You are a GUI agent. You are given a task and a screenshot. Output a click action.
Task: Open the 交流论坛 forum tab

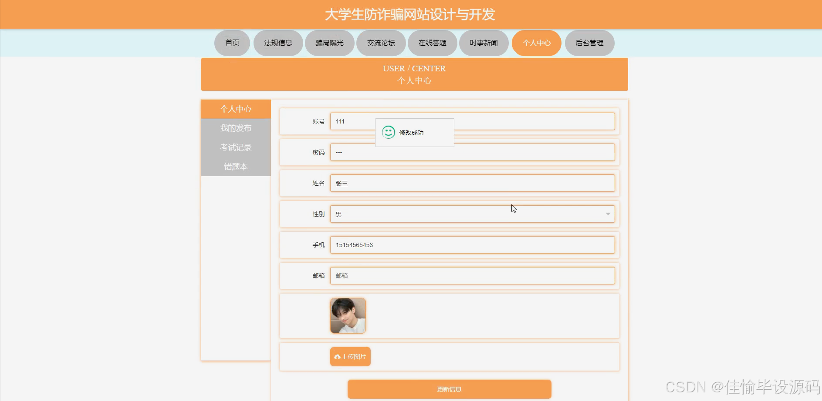pos(381,43)
